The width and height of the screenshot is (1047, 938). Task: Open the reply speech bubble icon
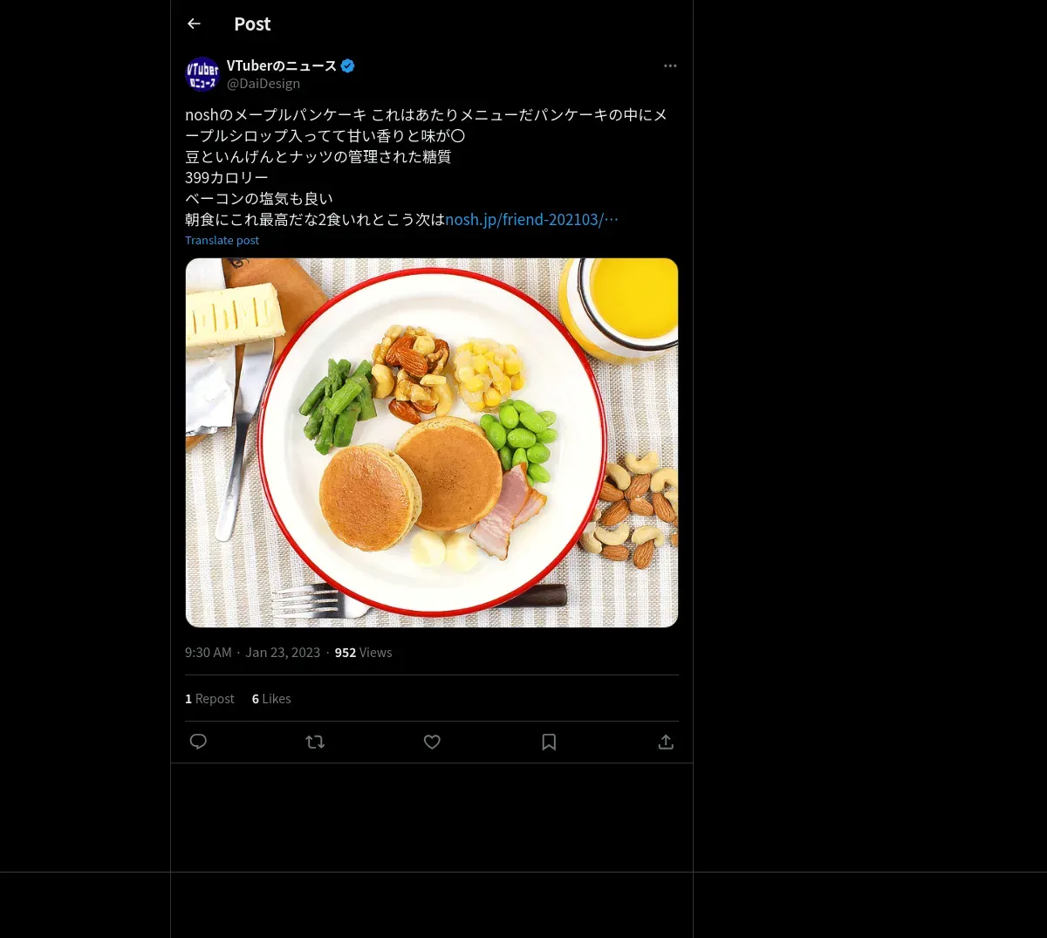(198, 742)
